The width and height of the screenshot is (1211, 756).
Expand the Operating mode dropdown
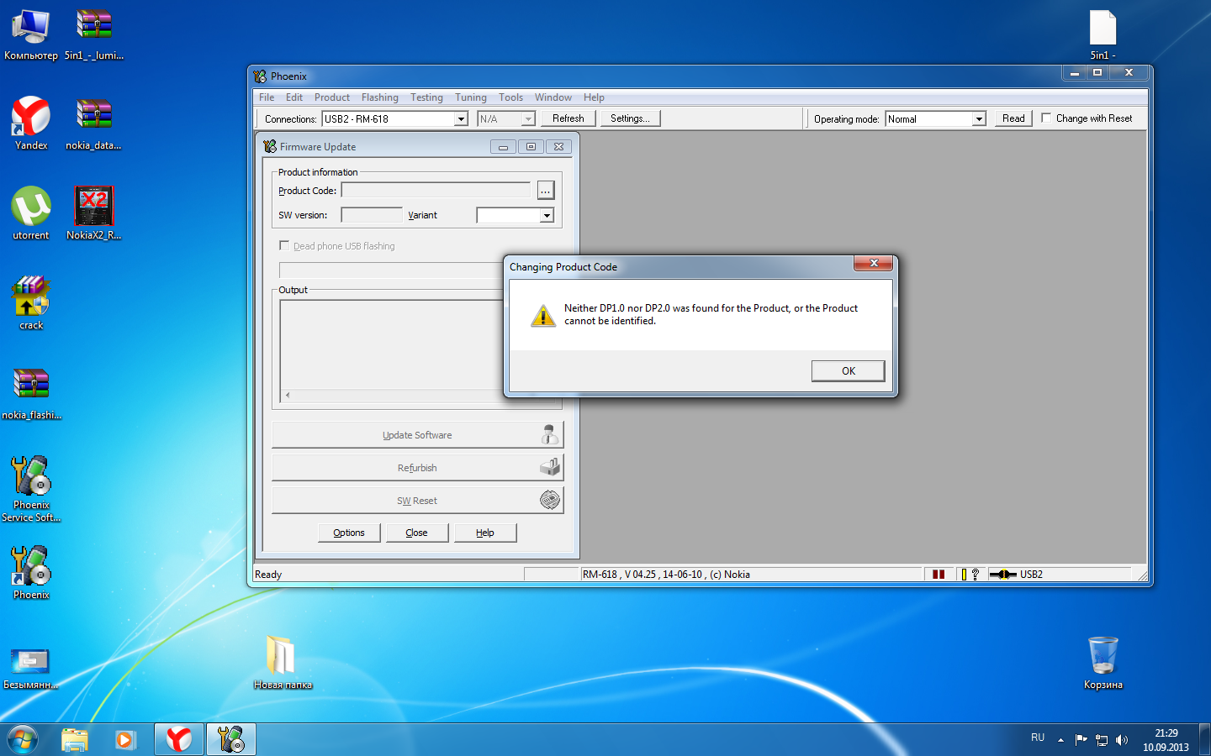coord(979,119)
